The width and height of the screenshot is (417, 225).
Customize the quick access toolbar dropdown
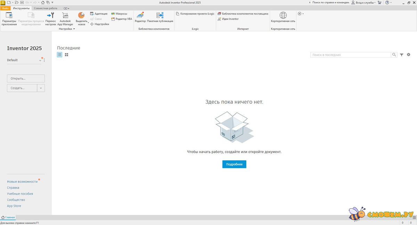tap(52, 2)
